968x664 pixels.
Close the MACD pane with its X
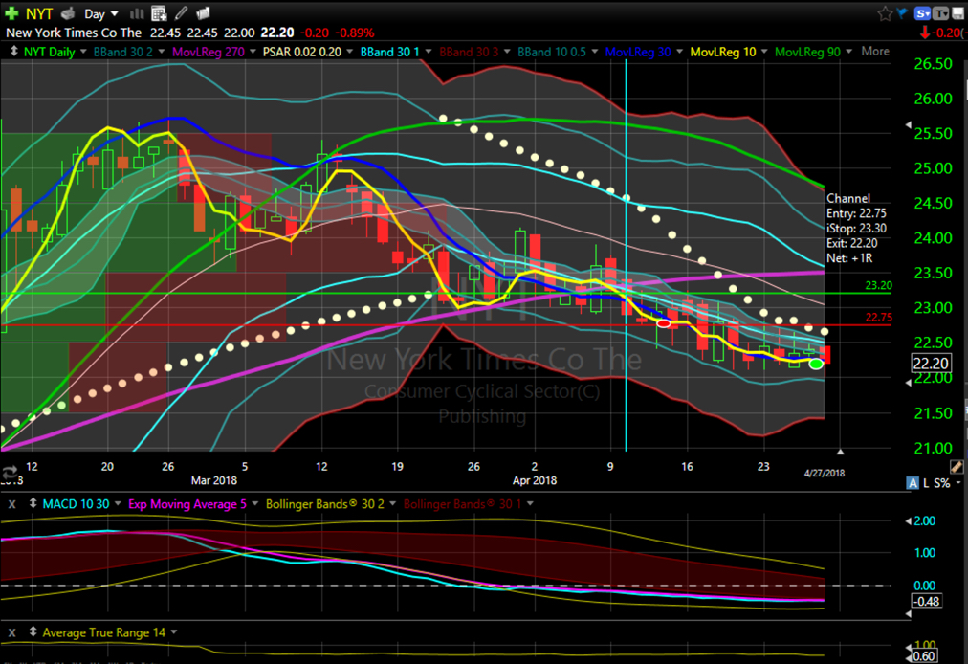[11, 504]
